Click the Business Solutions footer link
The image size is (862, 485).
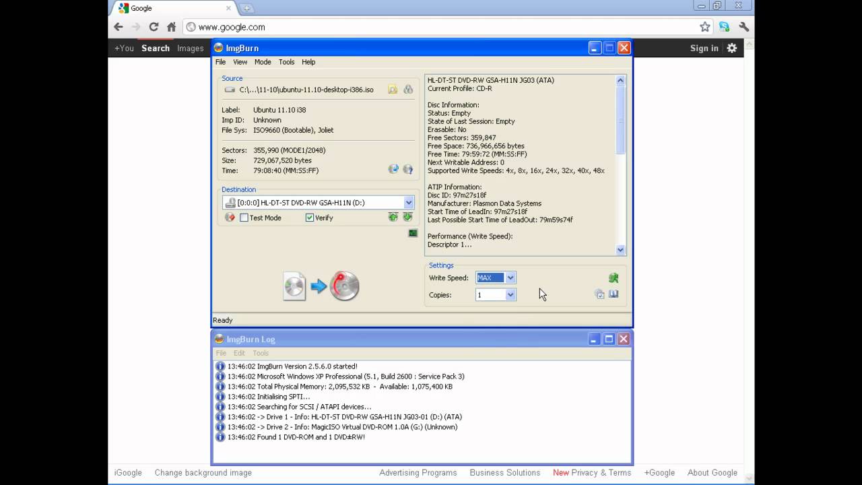pyautogui.click(x=504, y=472)
